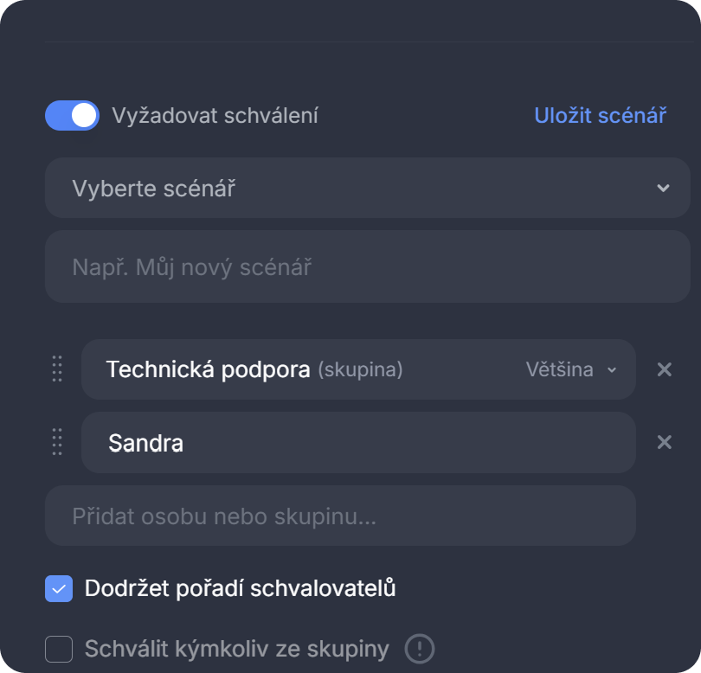
Task: Toggle the Vyžadovat schválení switch
Action: tap(72, 115)
